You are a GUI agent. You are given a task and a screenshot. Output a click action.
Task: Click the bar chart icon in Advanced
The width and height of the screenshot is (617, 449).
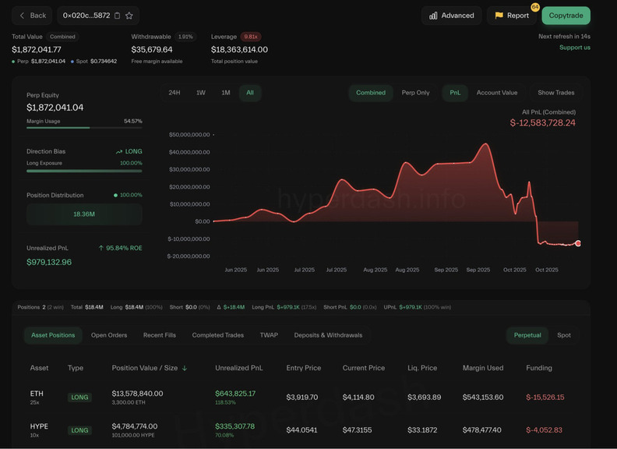433,16
